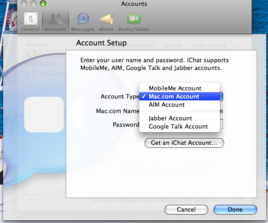Open the General preferences pane

[x=30, y=22]
